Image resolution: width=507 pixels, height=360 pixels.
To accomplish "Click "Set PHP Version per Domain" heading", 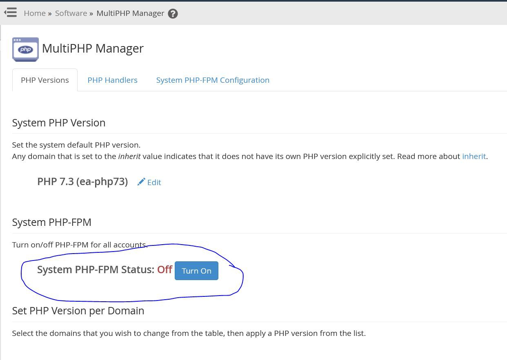I will click(78, 311).
